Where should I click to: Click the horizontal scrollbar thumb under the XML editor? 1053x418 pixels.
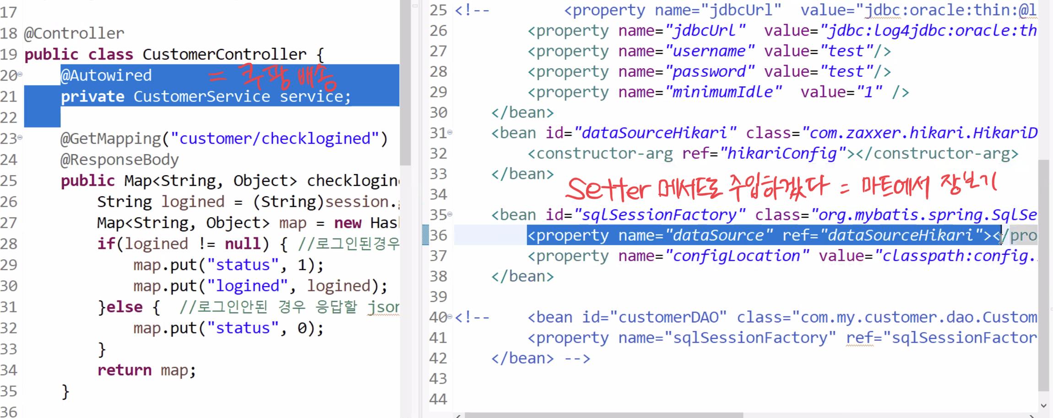[x=603, y=415]
